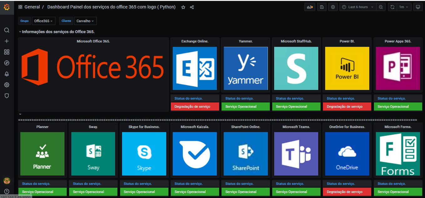Zoom out the time range
The width and height of the screenshot is (425, 198).
pyautogui.click(x=381, y=7)
